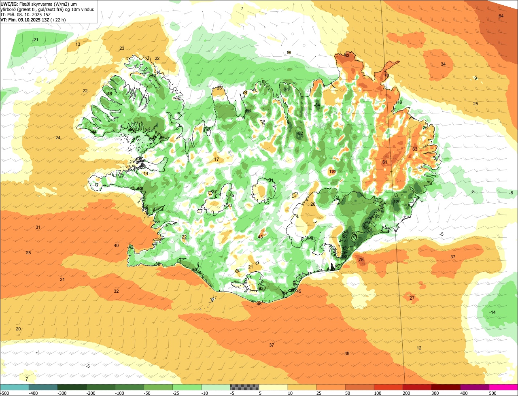
Task: Click the value -84 in north Iceland
Action: point(317,105)
